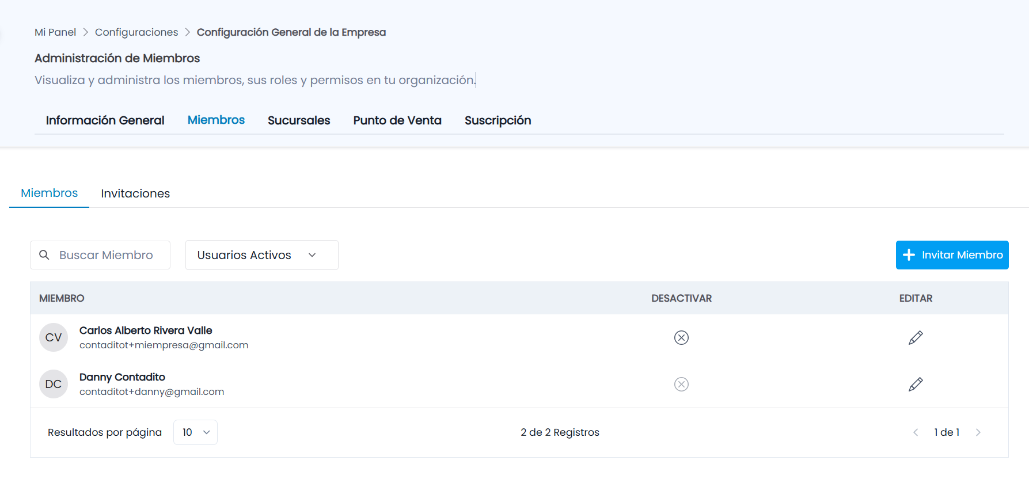
Task: Click the search magnifier icon
Action: click(44, 255)
